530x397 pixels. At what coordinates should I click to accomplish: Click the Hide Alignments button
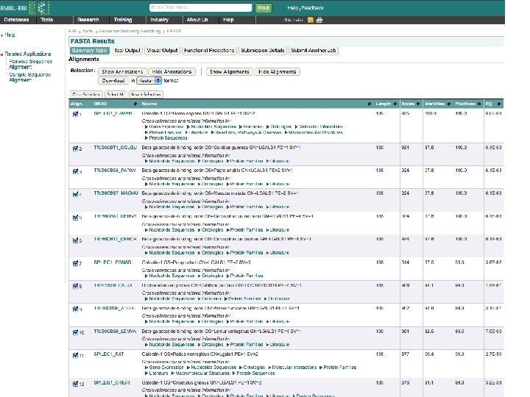tap(278, 72)
